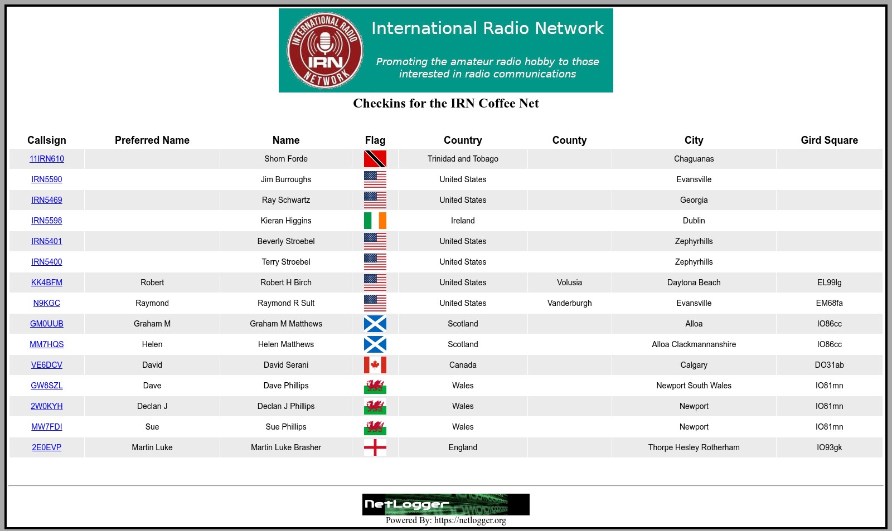
Task: Click the Callsign column header
Action: [47, 140]
